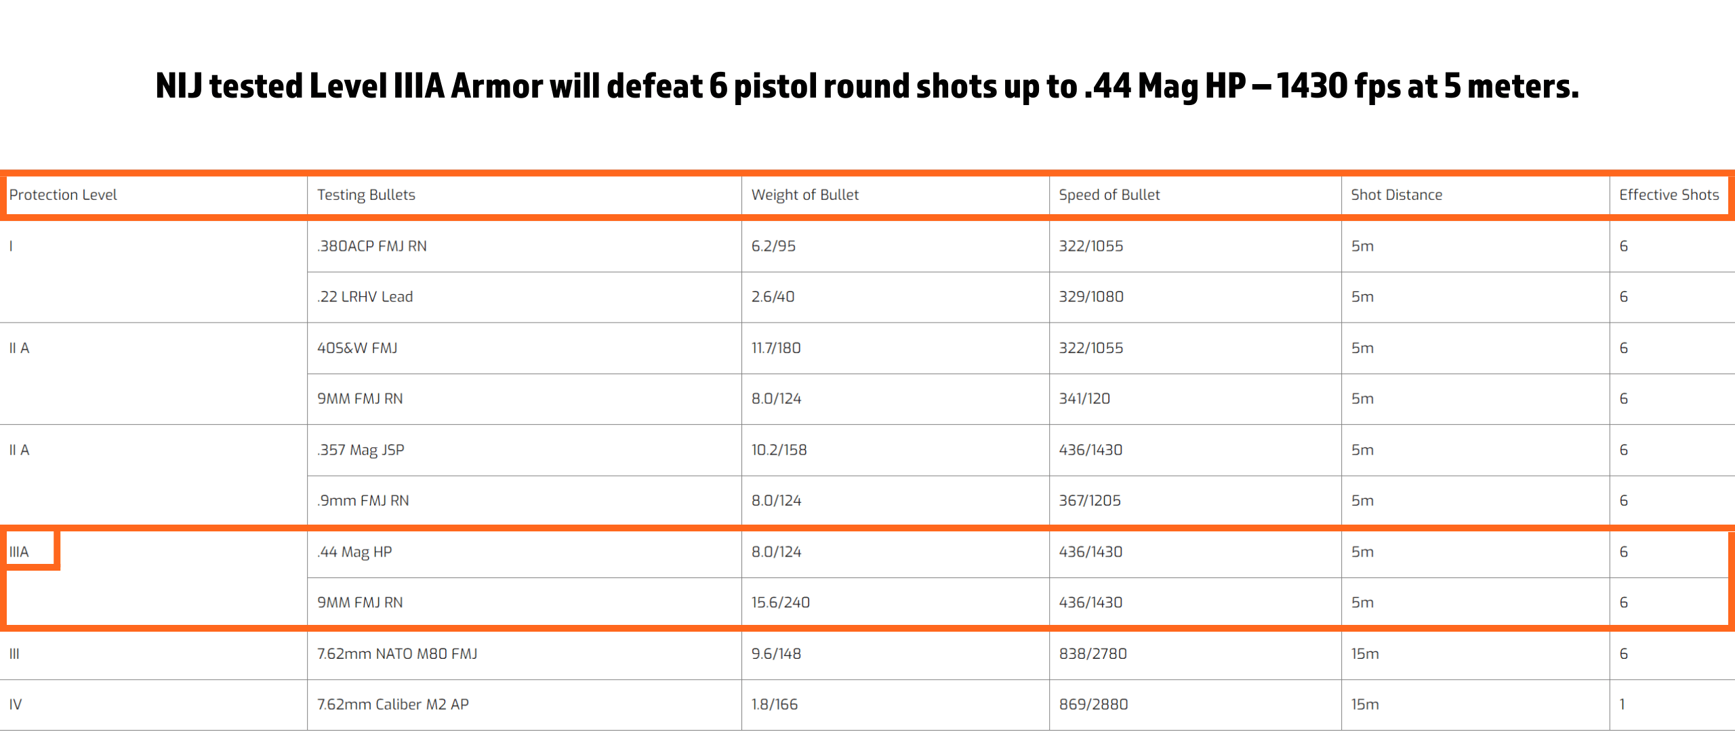Select the Shot Distance column header
This screenshot has width=1735, height=732.
[1396, 195]
